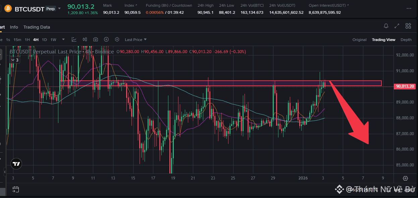Click the plus circle add icon
This screenshot has width=418, height=198.
coord(106,39)
